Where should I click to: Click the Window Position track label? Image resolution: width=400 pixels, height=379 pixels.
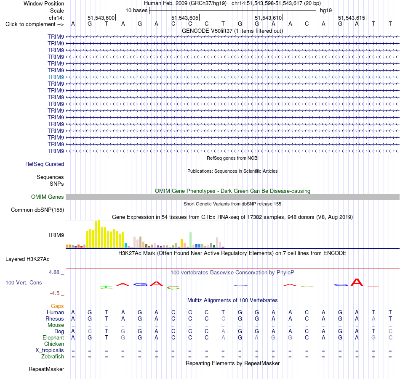tap(44, 3)
